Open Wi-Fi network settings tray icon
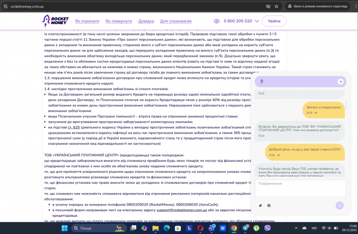Viewport: 358px width, 234px height. pos(324,228)
